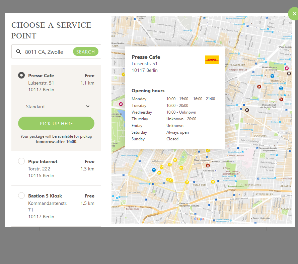This screenshot has height=264, width=298.
Task: Click the Metro Juanacatlán station icon
Action: coord(137,155)
